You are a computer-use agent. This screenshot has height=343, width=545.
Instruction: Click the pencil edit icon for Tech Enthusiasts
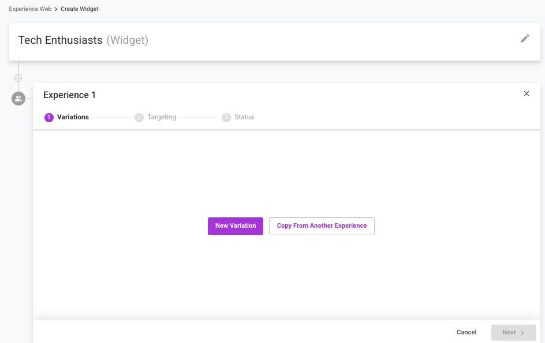(x=525, y=39)
